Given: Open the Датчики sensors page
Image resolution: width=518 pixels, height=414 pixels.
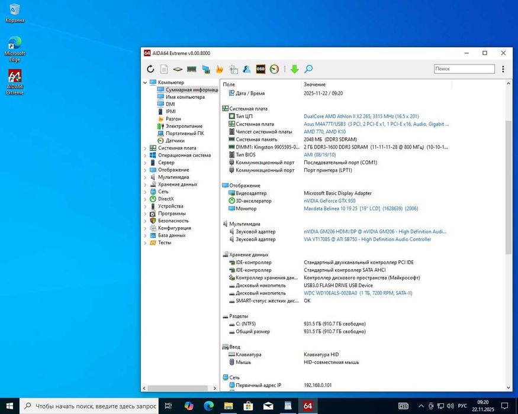Looking at the screenshot, I should click(171, 140).
